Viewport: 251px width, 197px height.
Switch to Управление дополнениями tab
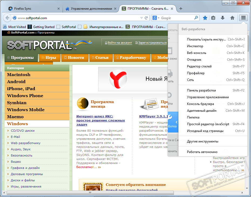[x=91, y=9]
